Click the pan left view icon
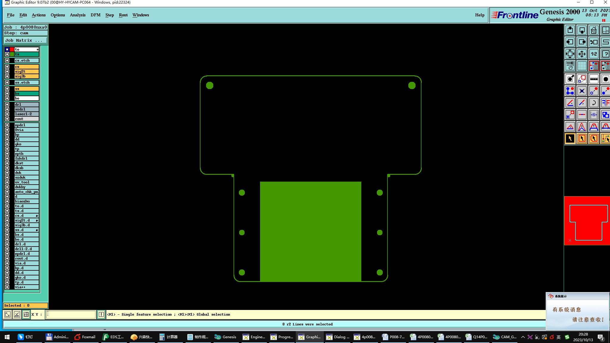The width and height of the screenshot is (610, 343). pos(570,42)
